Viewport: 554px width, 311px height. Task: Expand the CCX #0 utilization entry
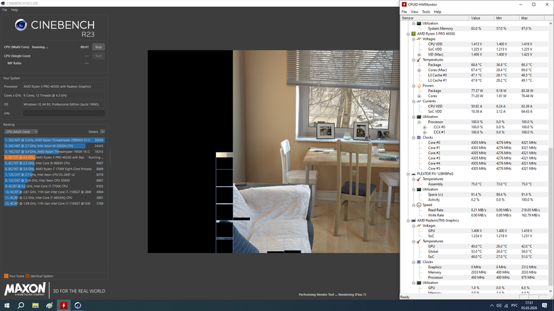[x=425, y=127]
